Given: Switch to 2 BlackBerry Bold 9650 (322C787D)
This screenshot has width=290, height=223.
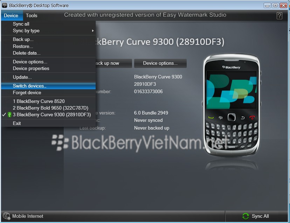Looking at the screenshot, I should [x=48, y=108].
